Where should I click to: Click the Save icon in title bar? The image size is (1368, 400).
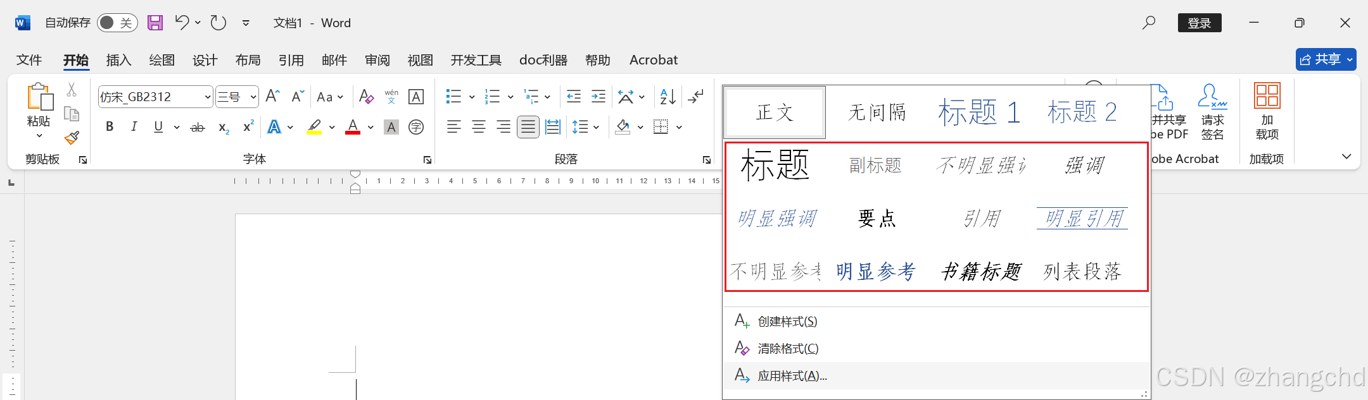[155, 23]
